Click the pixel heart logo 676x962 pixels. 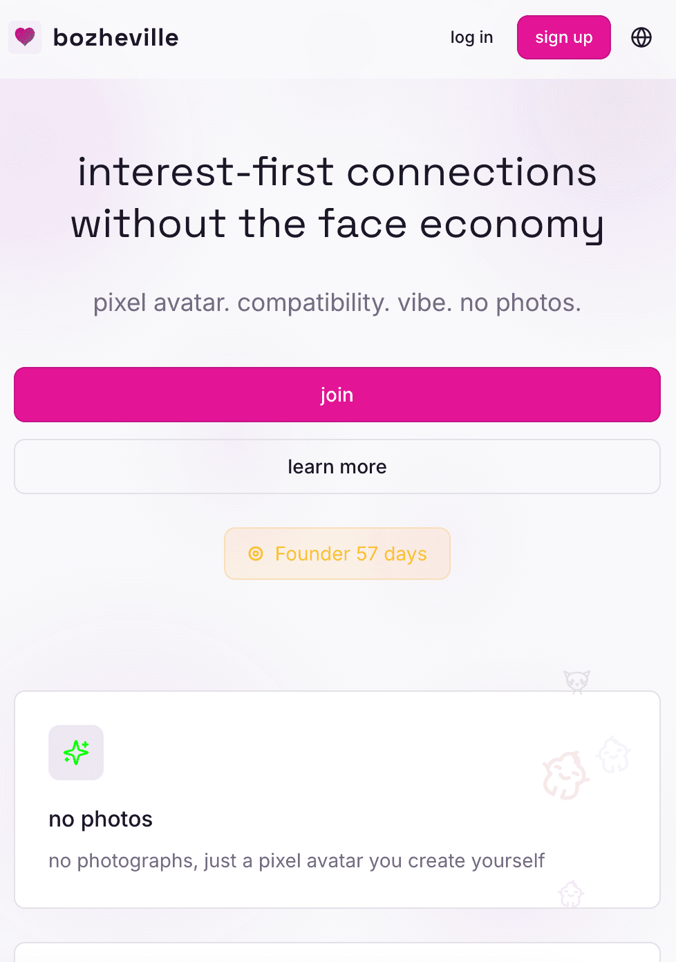[25, 37]
